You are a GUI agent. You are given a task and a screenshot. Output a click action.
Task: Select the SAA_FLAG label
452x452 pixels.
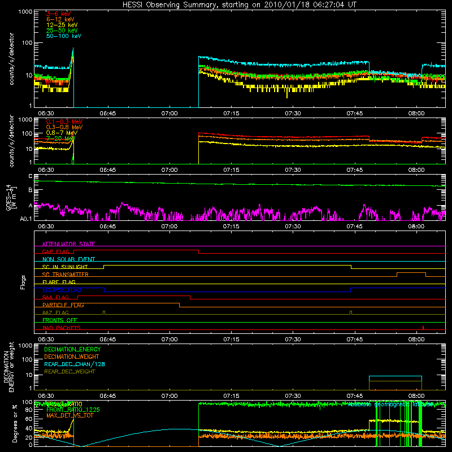tap(55, 297)
